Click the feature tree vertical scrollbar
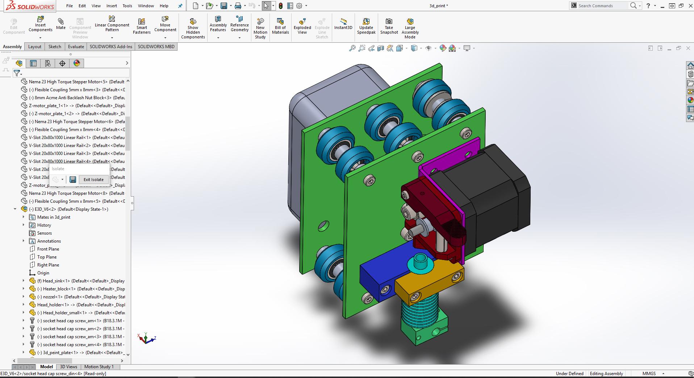This screenshot has height=378, width=694. click(127, 134)
